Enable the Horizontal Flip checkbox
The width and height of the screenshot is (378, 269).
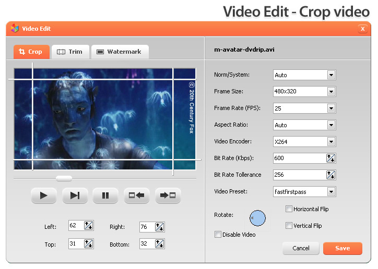289,209
